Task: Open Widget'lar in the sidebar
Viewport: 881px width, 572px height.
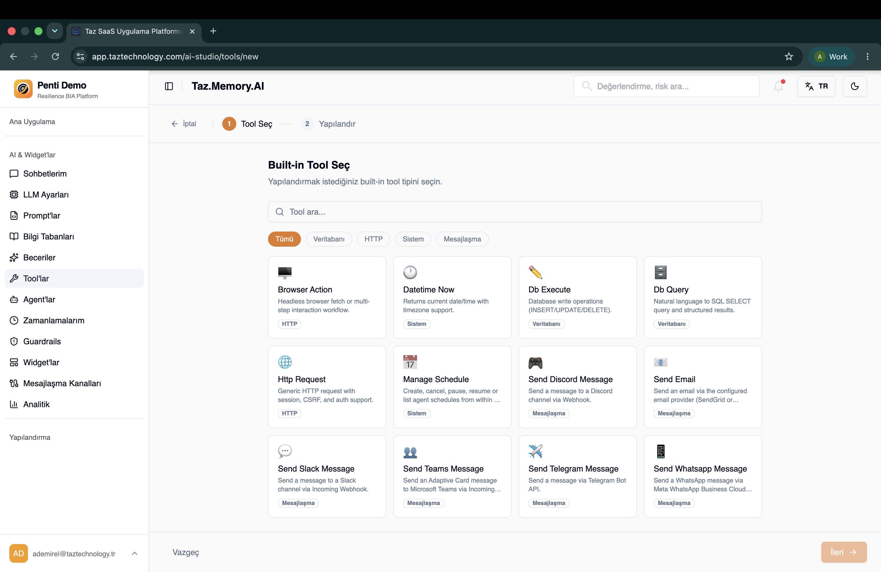Action: tap(74, 362)
